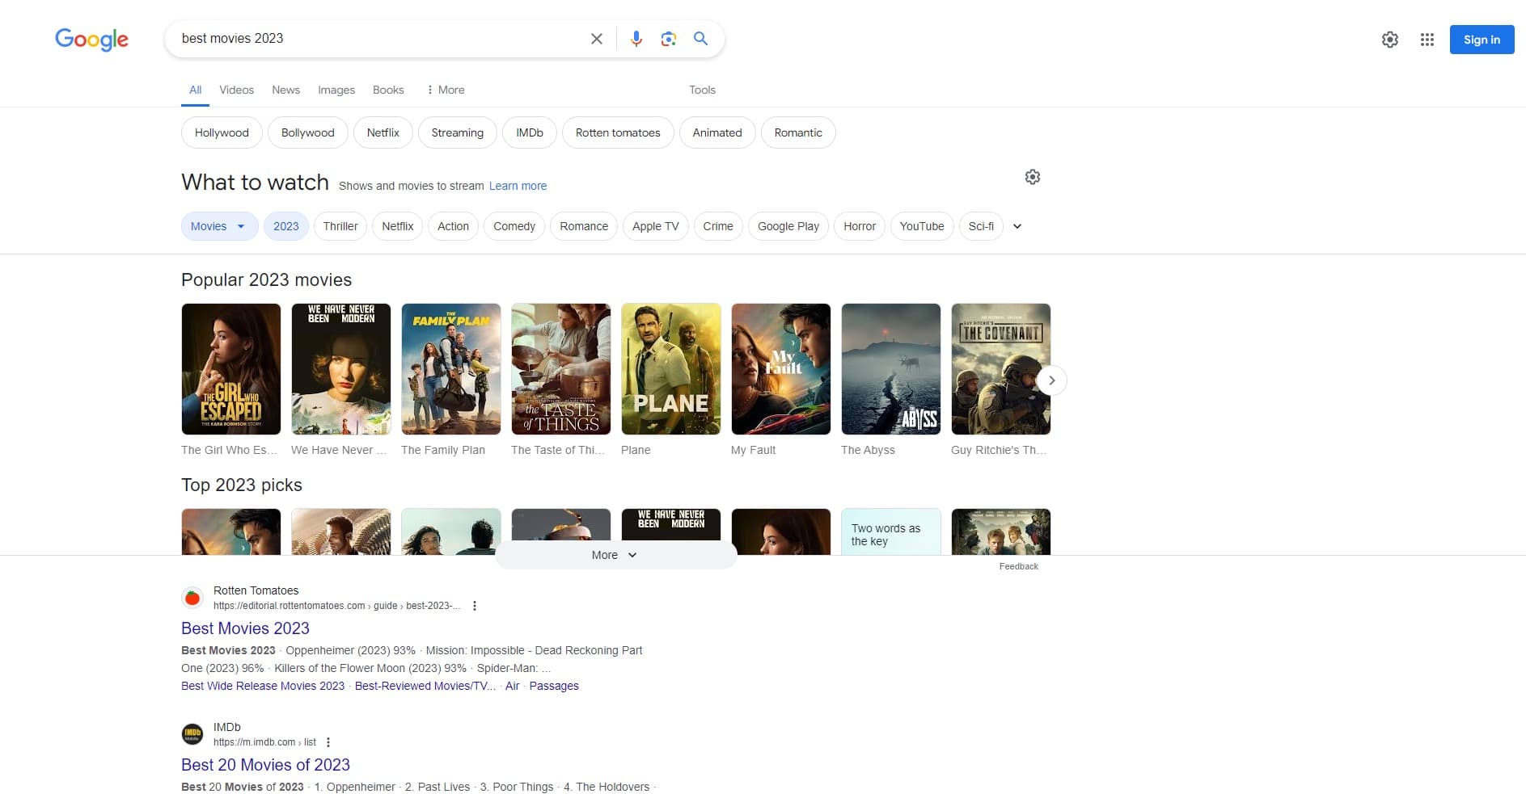Clear the search box with X icon
Screen dimensions: 1526x794
(x=597, y=39)
